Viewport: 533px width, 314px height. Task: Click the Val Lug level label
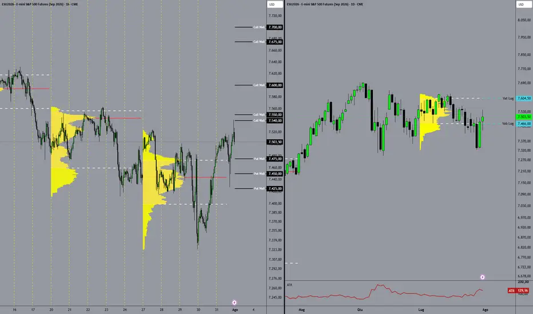coord(508,98)
